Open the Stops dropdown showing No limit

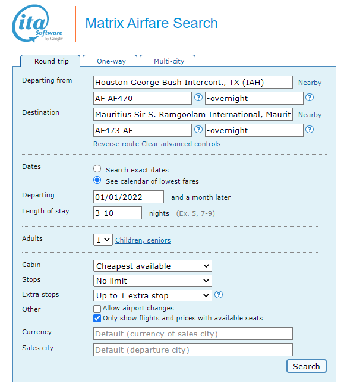[x=153, y=281]
